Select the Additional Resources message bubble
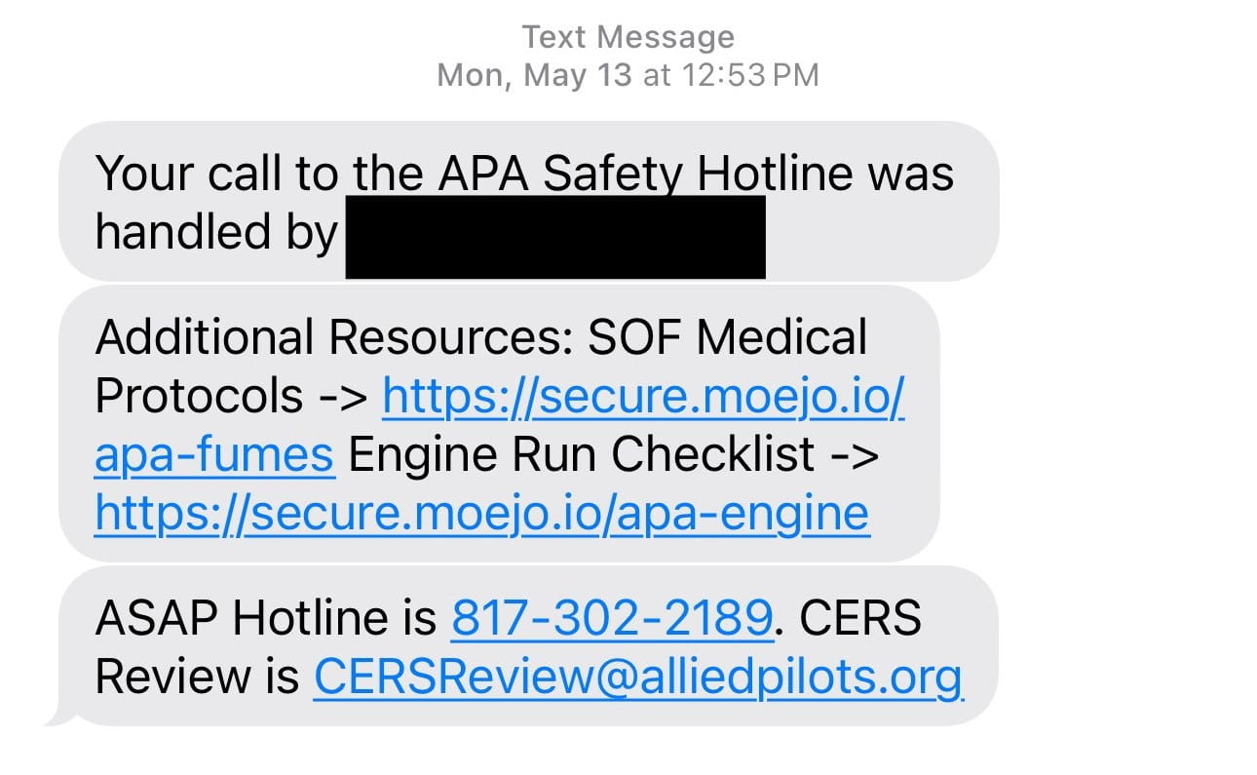 pos(499,423)
